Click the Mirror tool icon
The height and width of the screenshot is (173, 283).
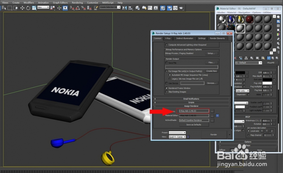[124, 8]
